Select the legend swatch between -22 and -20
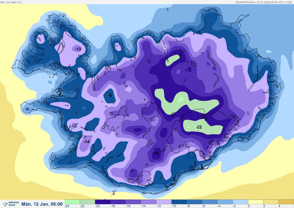294x208 pixels. 87,202
